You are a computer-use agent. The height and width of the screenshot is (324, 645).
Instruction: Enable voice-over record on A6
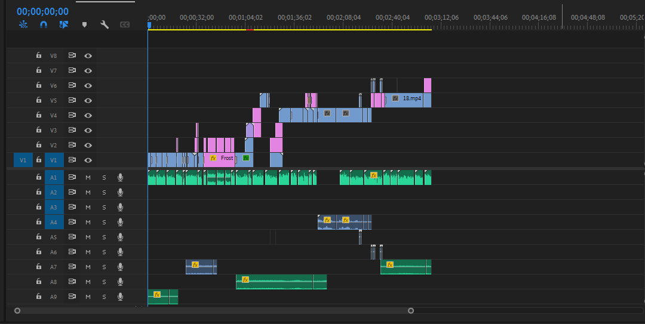120,252
